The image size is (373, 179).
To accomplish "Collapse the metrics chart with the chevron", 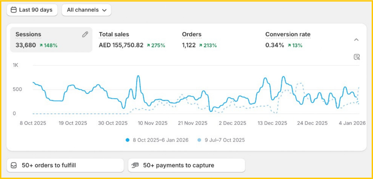I will pyautogui.click(x=356, y=40).
